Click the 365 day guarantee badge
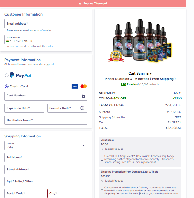Screen dimensions: 194x198 coord(116,56)
